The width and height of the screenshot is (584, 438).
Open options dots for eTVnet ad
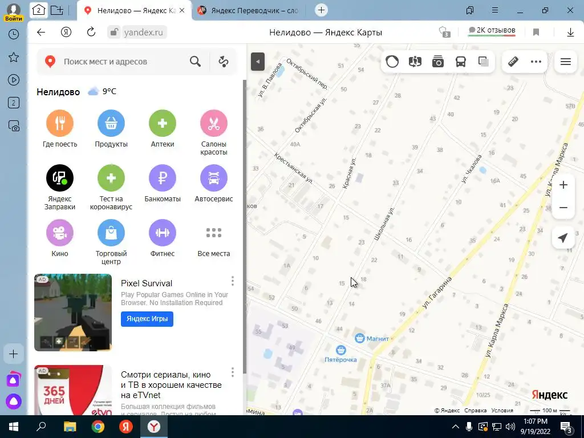(233, 372)
